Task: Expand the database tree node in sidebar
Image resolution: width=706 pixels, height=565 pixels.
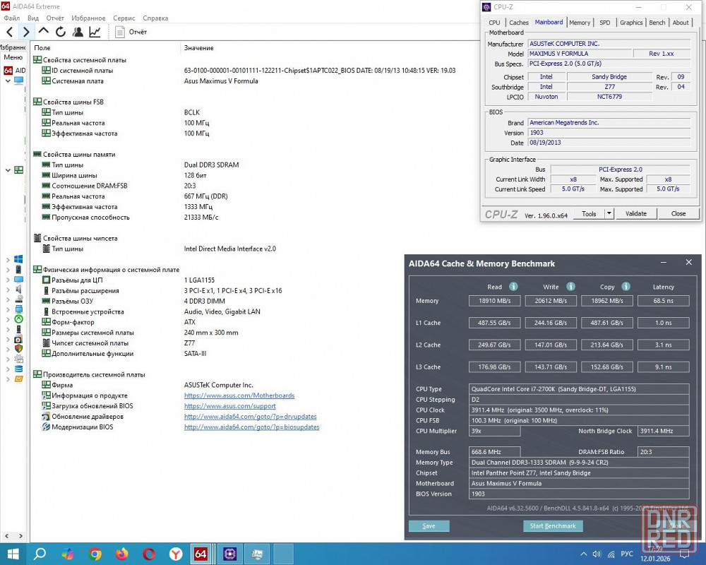Action: [x=8, y=369]
